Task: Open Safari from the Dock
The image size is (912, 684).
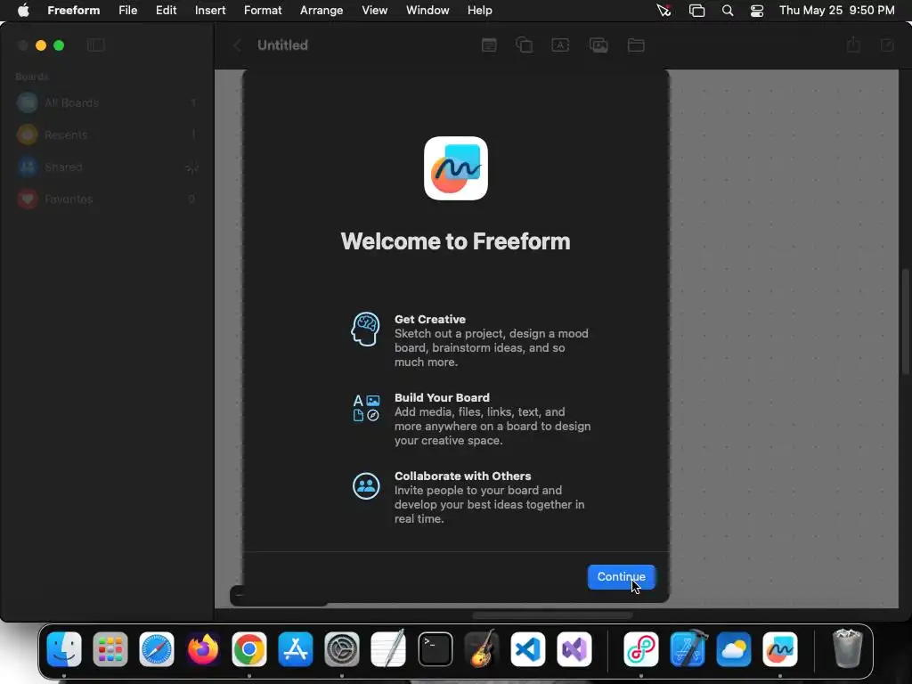Action: click(157, 649)
